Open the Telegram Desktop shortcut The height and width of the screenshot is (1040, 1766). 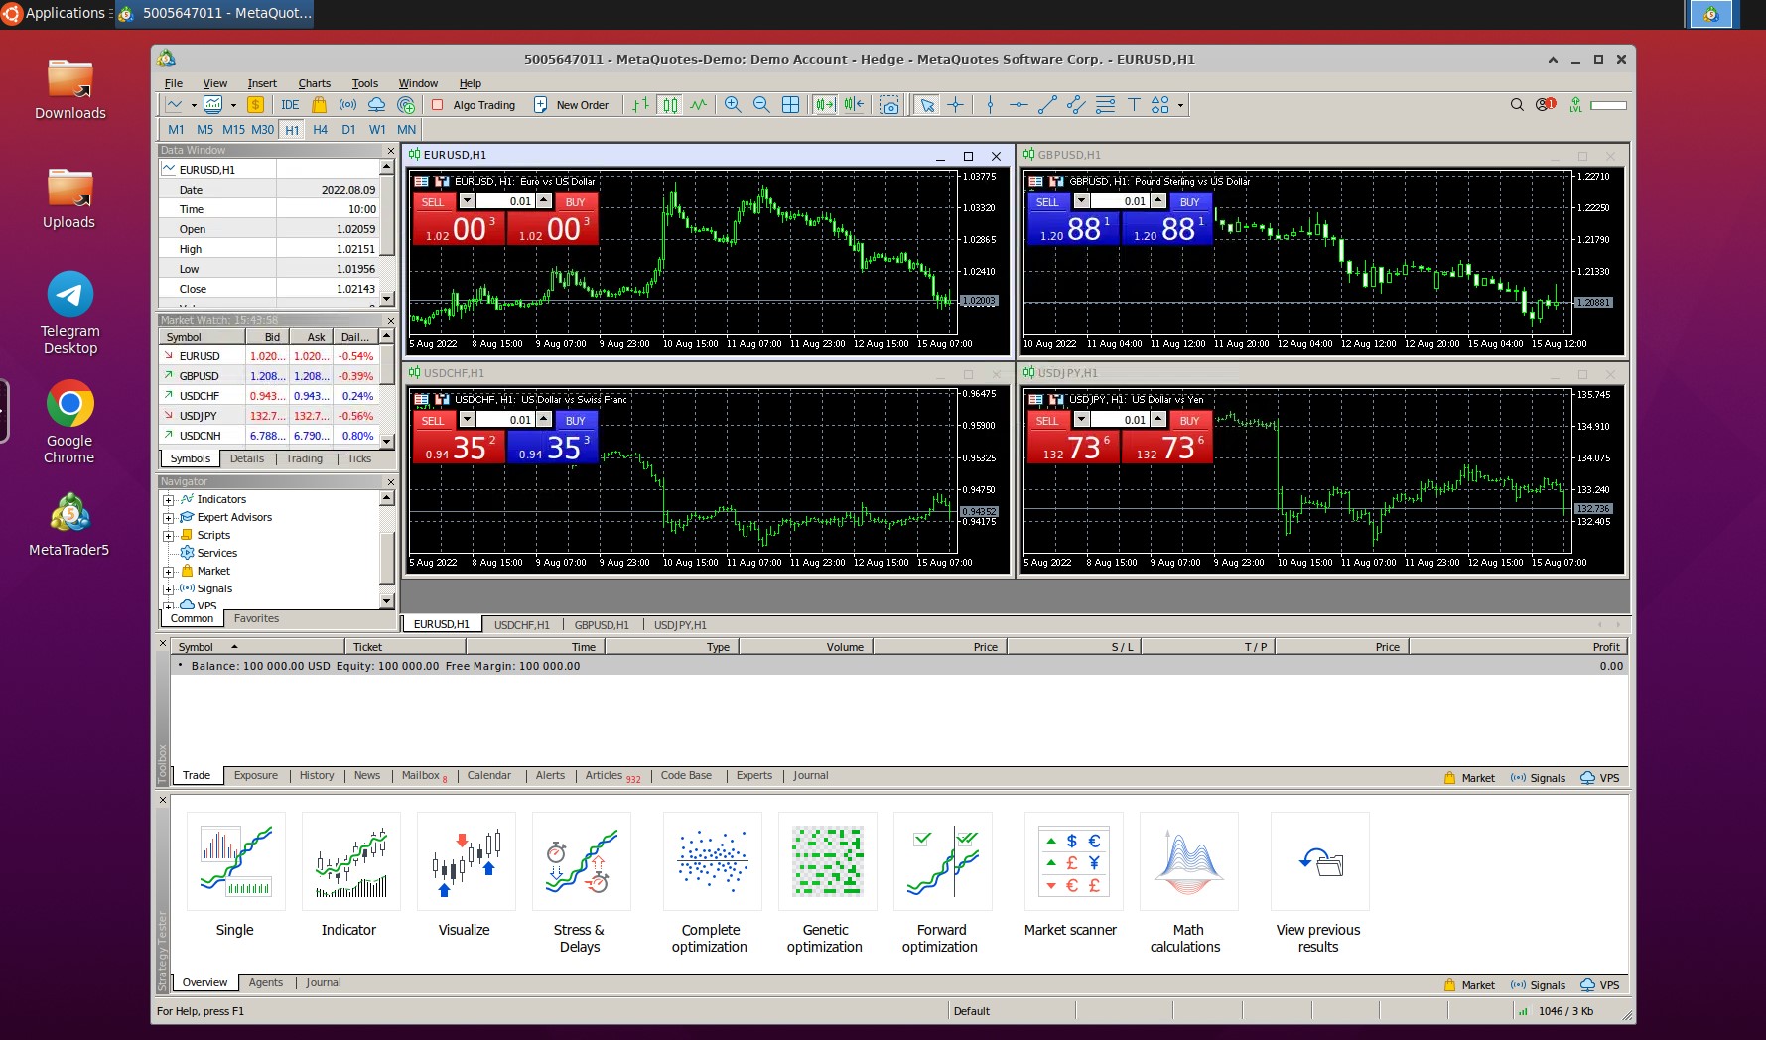point(69,313)
